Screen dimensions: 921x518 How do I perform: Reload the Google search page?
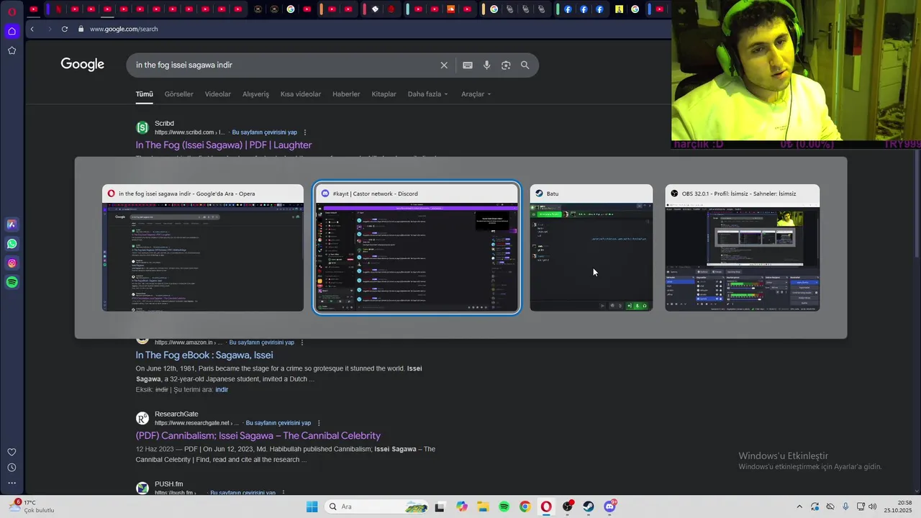64,29
